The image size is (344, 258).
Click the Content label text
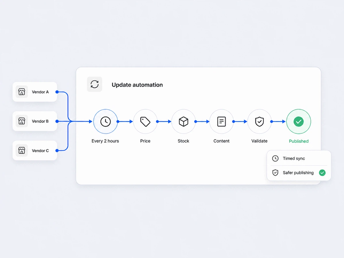[x=222, y=141]
